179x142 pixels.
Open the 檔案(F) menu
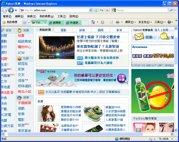click(7, 16)
